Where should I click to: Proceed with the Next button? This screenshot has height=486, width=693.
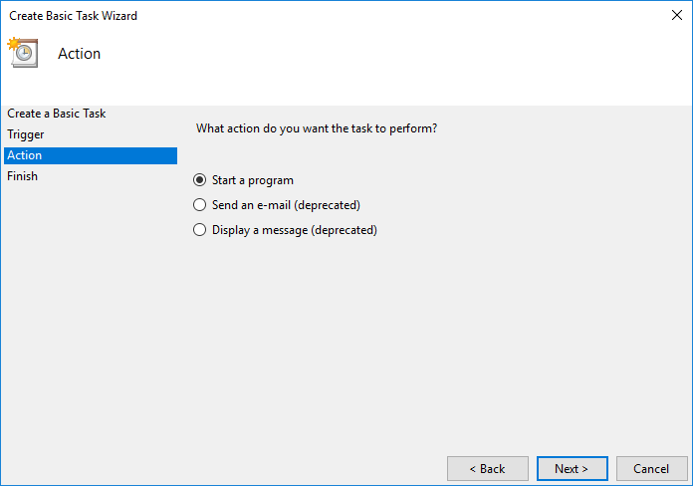coord(572,468)
